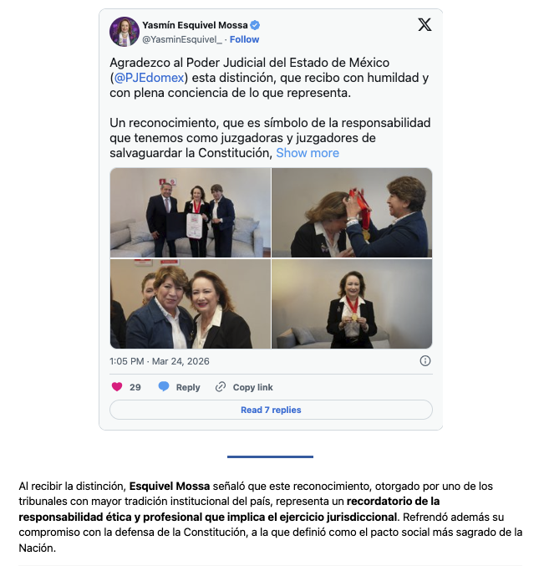Click the copy link chain icon
The image size is (539, 566).
(221, 387)
